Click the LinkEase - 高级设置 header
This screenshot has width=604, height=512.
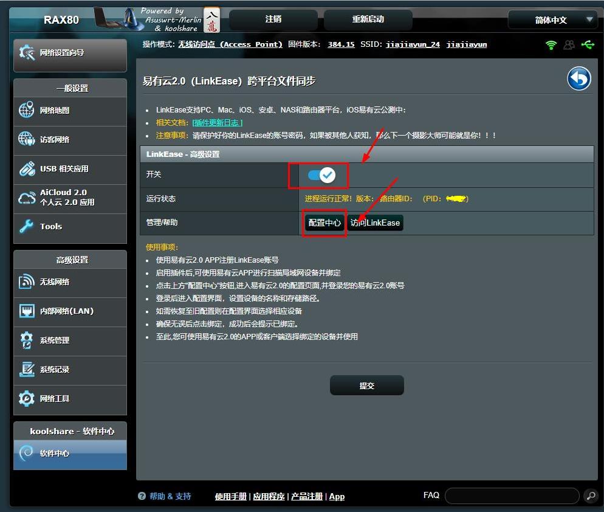coord(367,154)
